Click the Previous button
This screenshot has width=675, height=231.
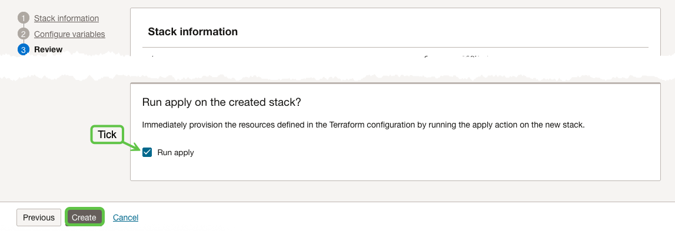click(39, 217)
